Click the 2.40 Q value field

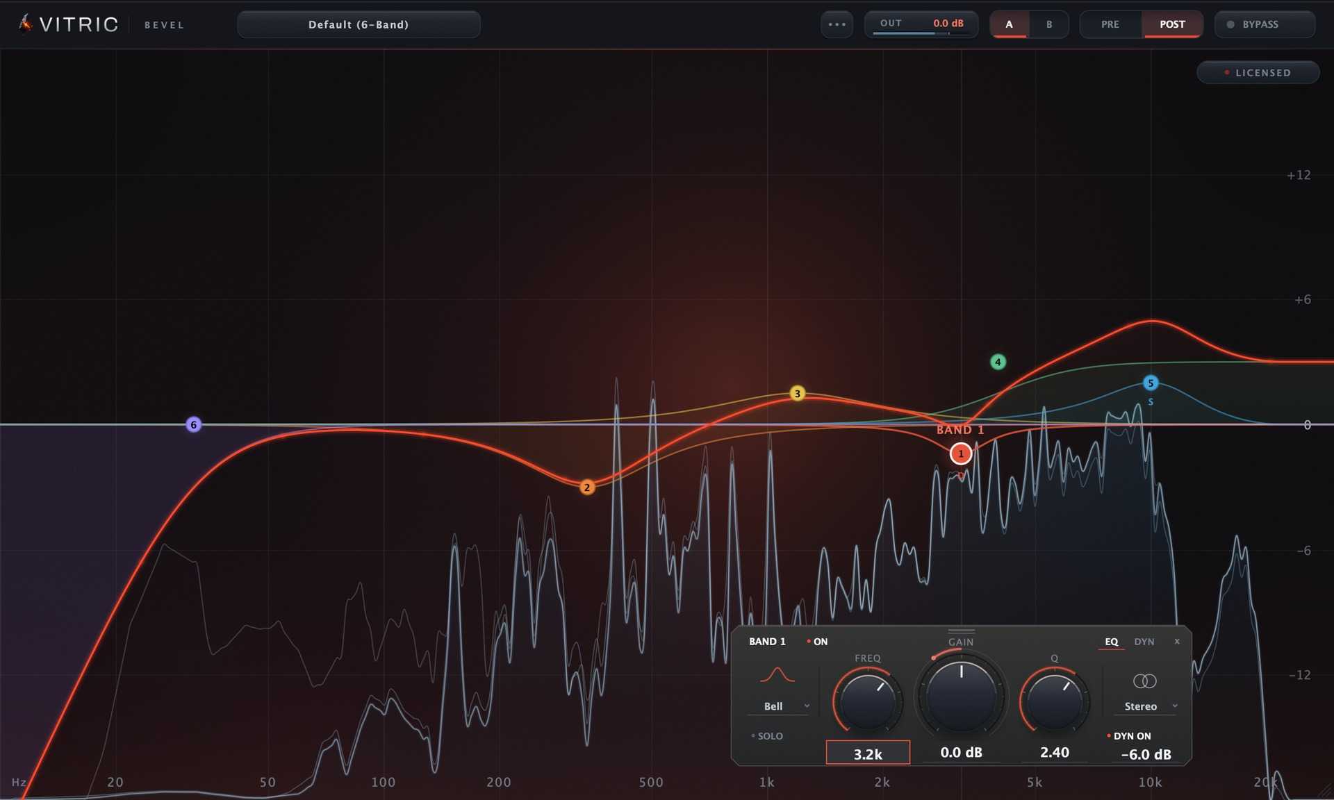coord(1054,752)
